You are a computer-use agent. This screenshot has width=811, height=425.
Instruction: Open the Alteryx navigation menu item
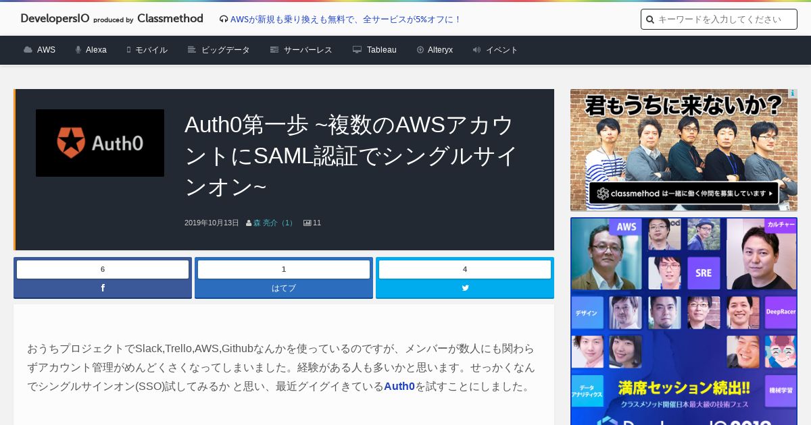point(441,50)
